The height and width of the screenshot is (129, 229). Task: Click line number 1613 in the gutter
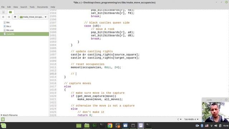[x=53, y=74]
